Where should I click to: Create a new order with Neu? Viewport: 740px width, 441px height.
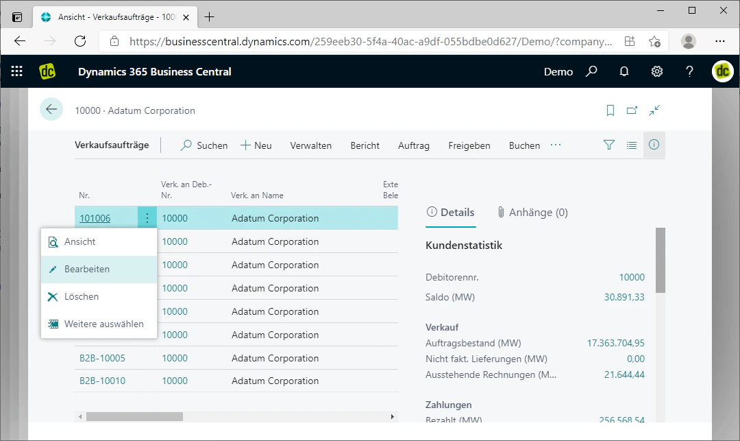click(256, 145)
